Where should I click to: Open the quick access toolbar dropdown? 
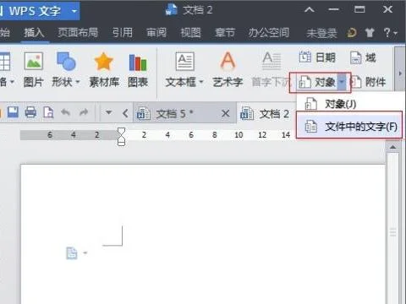[x=108, y=112]
